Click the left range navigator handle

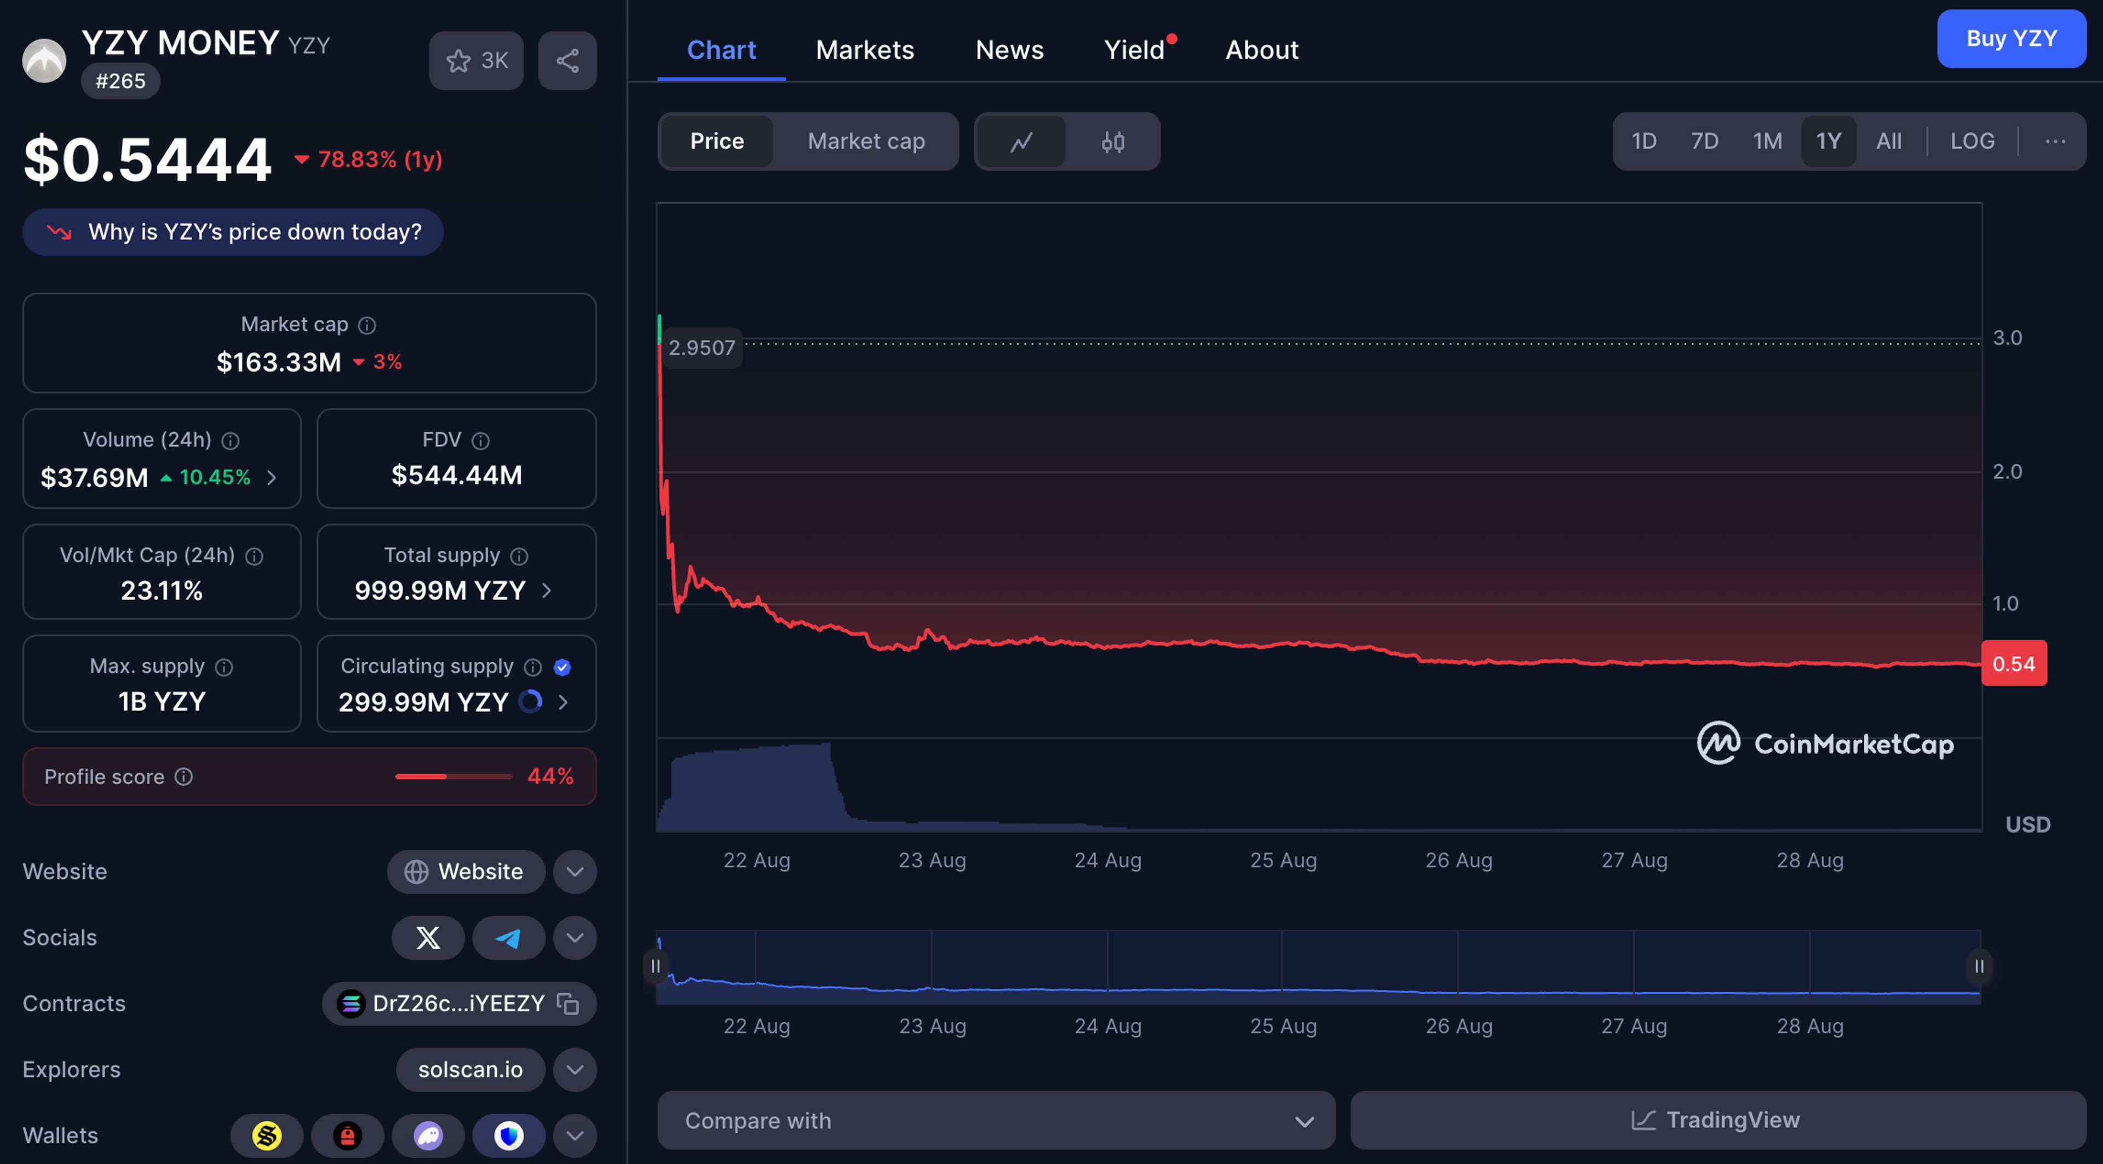656,966
